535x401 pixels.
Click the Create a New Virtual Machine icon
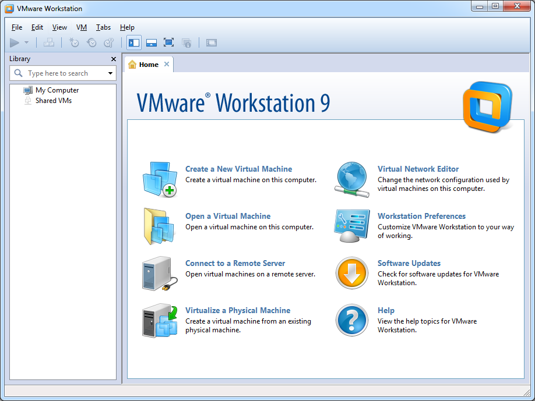coord(160,179)
